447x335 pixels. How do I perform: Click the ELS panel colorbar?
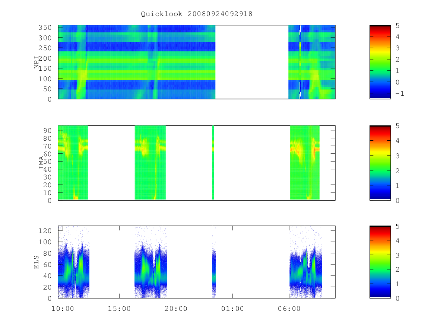380,262
